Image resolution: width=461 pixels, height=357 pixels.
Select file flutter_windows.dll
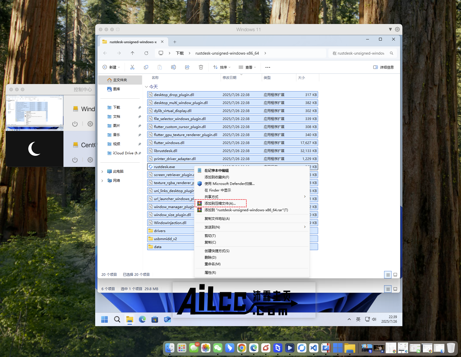point(232,143)
